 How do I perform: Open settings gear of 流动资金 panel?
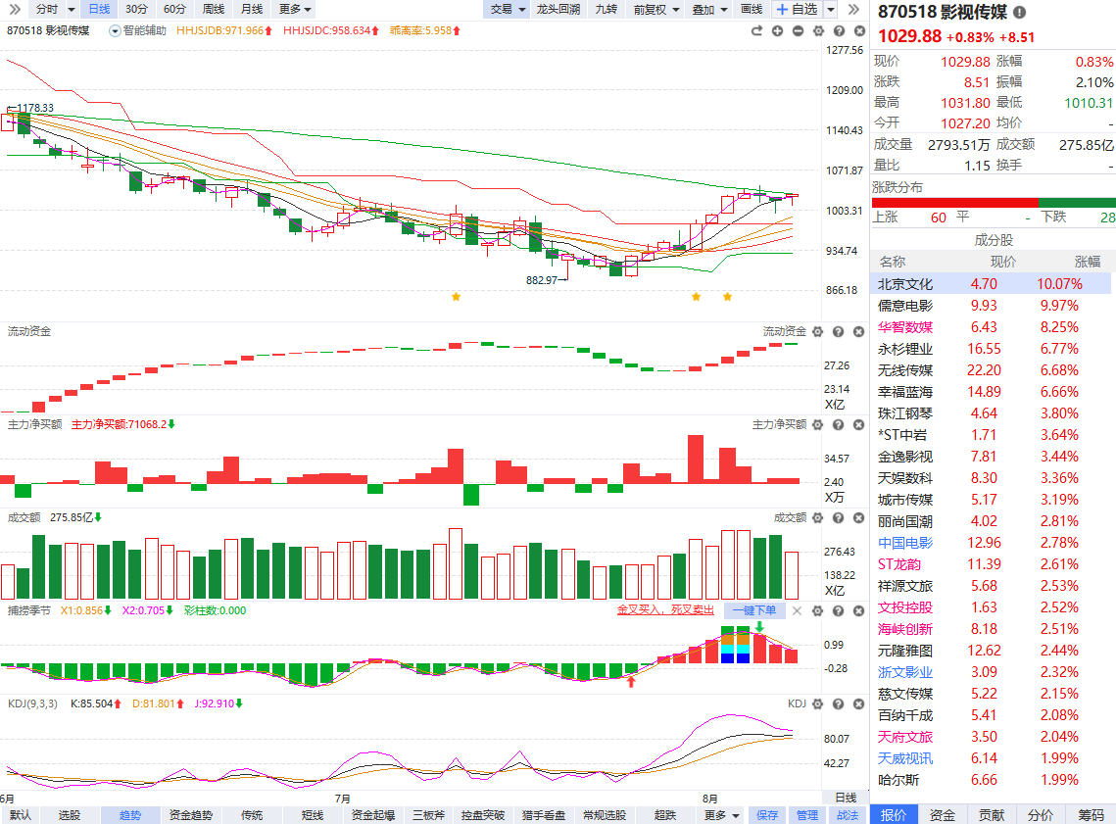click(x=818, y=331)
